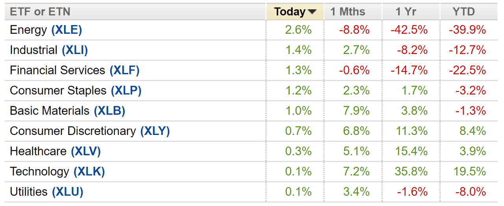Click the YTD column header

point(463,12)
